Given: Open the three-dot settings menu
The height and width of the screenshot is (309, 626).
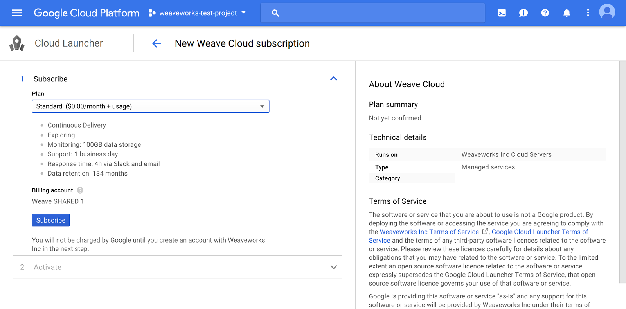Looking at the screenshot, I should coord(588,13).
